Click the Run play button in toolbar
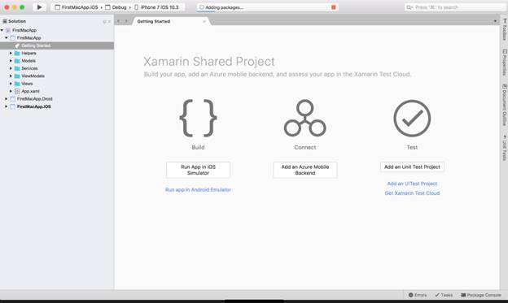Screen dimensions: 508x303 (39, 7)
